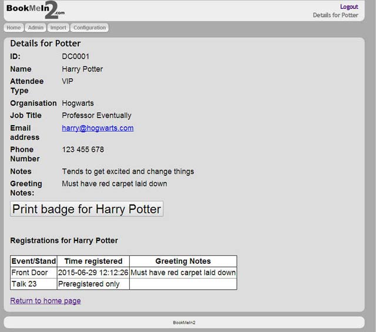Click the Job Title field label
This screenshot has height=332, width=376.
coord(26,115)
